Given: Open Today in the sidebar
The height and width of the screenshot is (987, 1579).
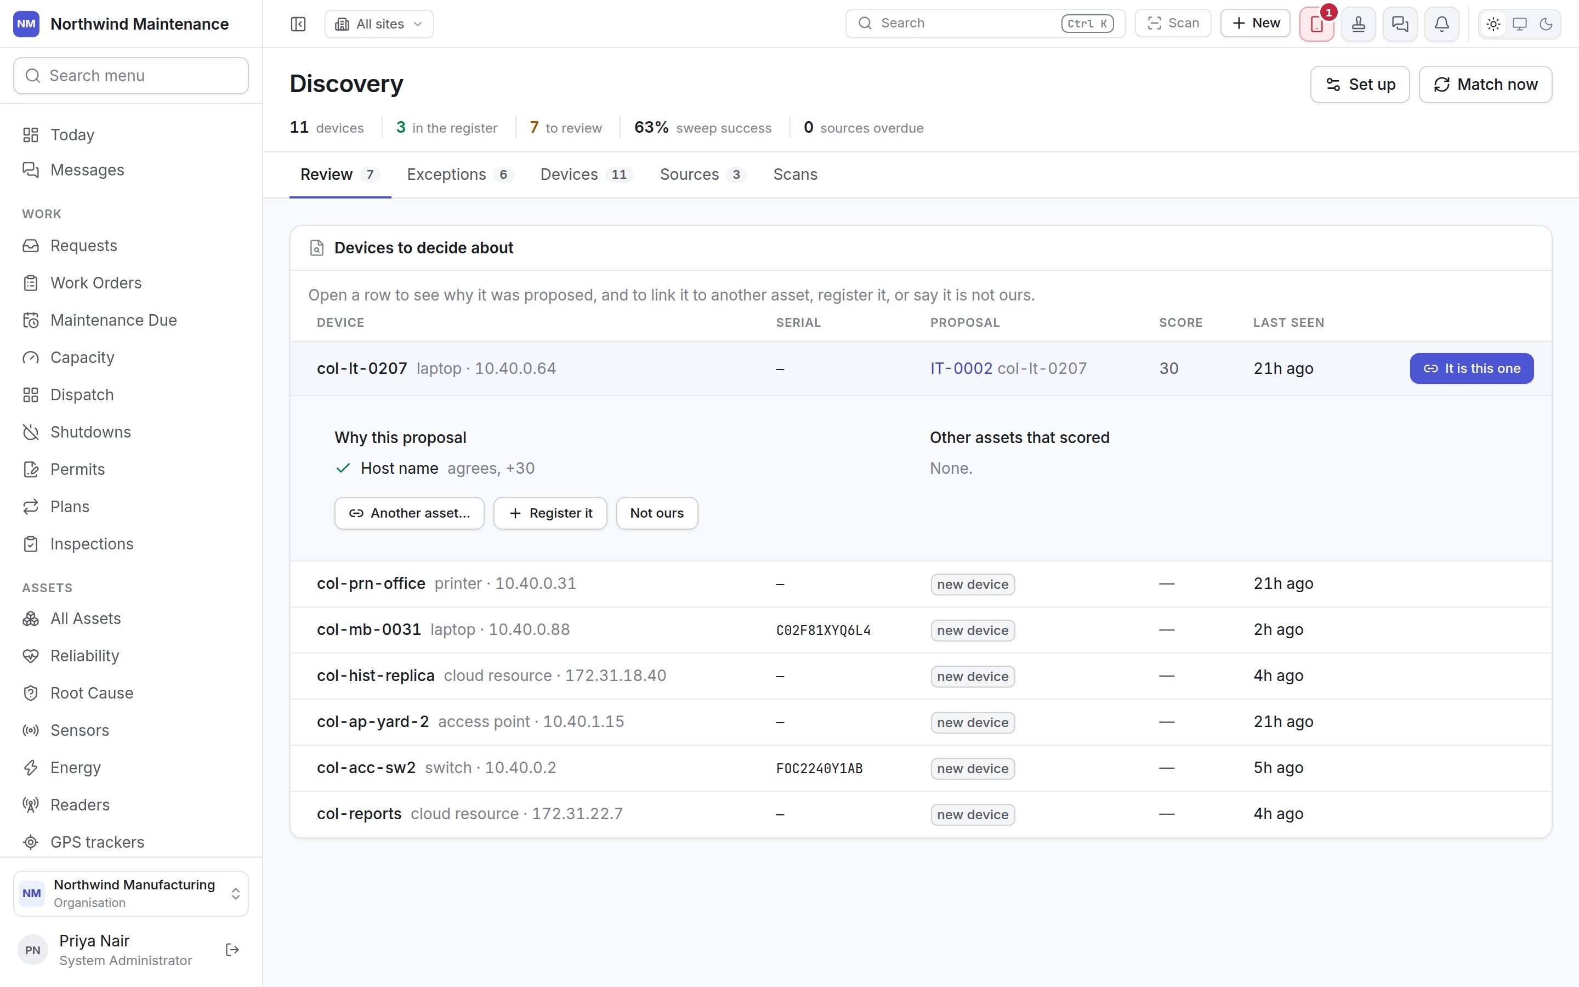Looking at the screenshot, I should tap(130, 134).
